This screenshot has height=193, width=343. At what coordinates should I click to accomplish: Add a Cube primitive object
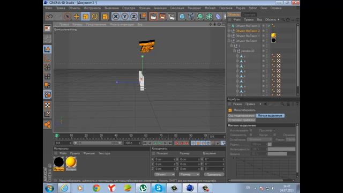[182, 17]
